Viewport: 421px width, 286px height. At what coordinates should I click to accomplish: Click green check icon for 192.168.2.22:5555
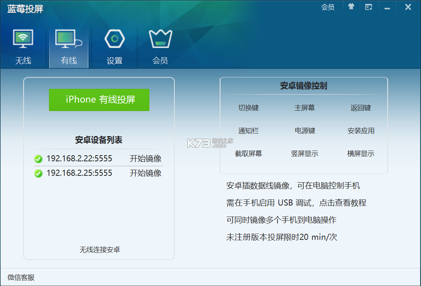click(38, 159)
